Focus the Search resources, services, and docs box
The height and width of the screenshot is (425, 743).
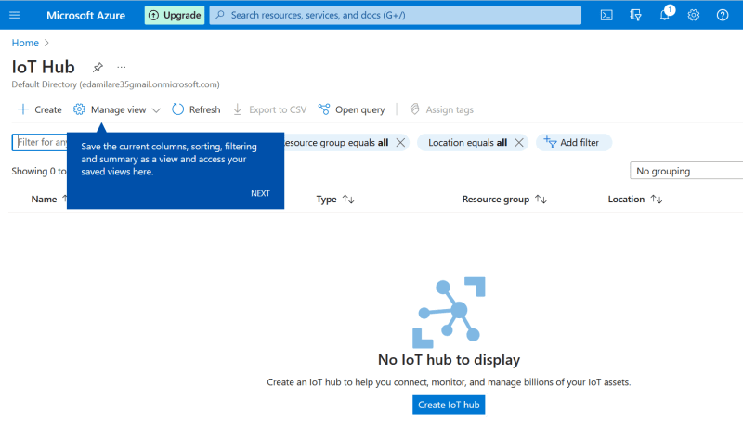396,15
